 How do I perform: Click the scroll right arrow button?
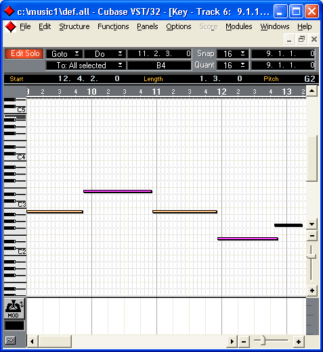(x=232, y=342)
